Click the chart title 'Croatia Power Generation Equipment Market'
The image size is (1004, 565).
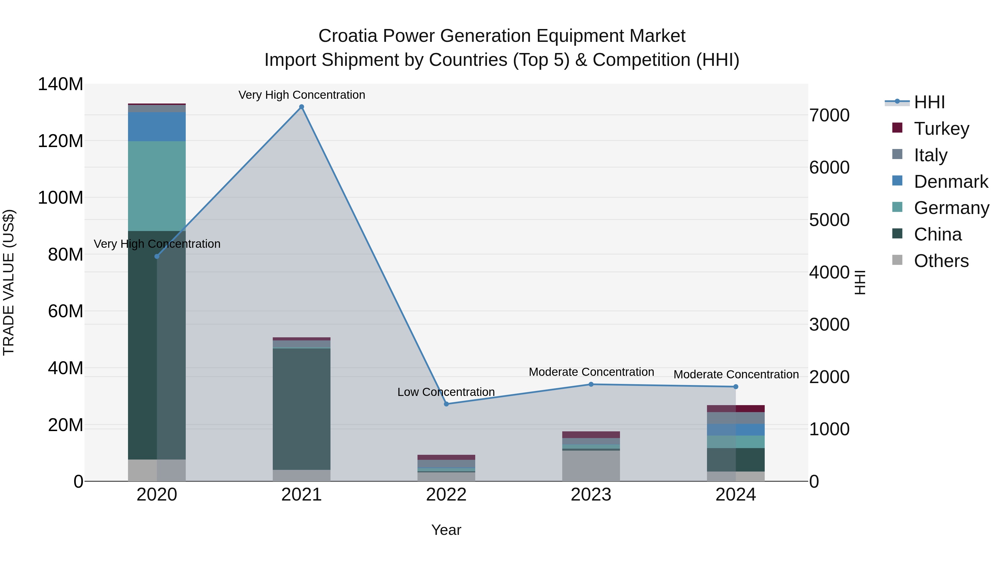(x=502, y=36)
